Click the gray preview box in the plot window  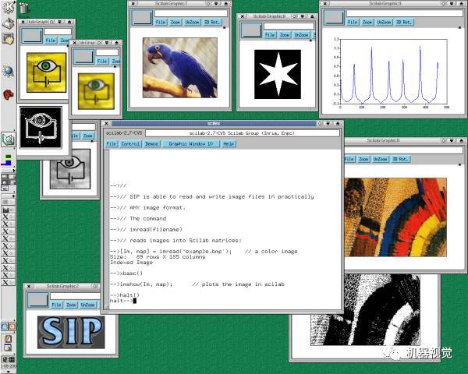(335, 18)
